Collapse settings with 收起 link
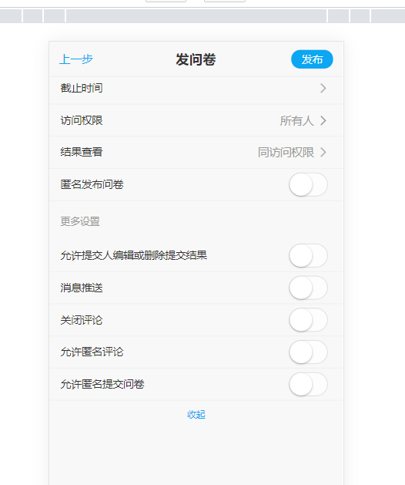This screenshot has height=485, width=405. click(x=196, y=415)
